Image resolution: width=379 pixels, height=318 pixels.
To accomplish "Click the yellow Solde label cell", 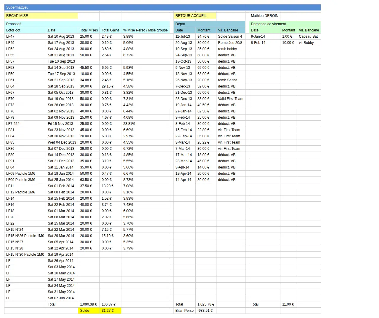I will pyautogui.click(x=89, y=311).
